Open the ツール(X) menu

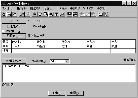tap(88, 8)
